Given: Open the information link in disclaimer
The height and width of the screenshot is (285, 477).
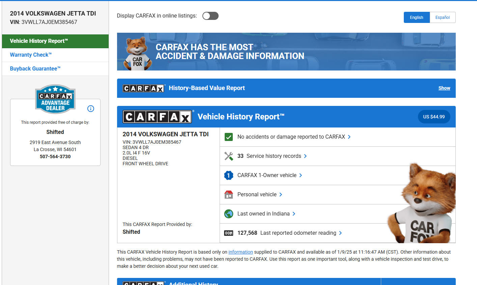Looking at the screenshot, I should tap(241, 252).
